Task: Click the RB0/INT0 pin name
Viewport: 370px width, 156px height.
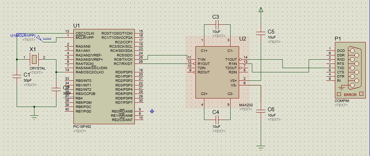Action: pos(83,81)
